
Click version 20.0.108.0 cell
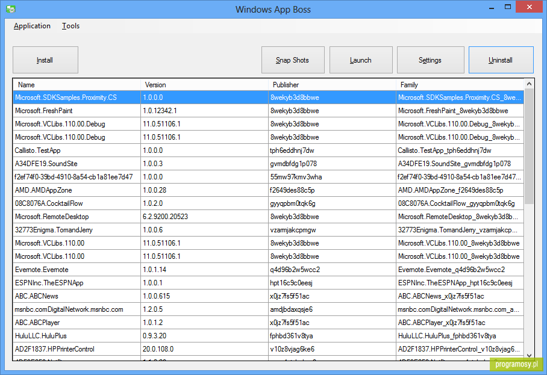[204, 349]
